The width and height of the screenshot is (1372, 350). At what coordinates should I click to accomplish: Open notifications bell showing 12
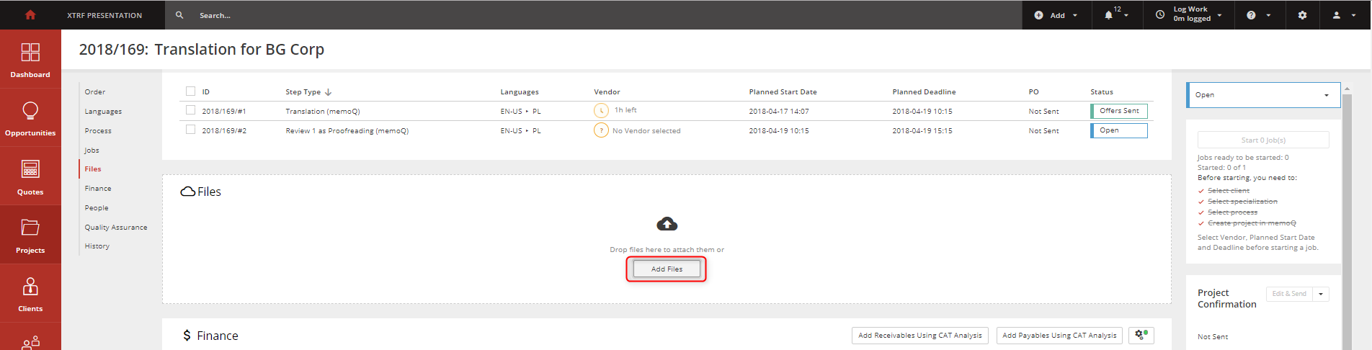click(1109, 15)
